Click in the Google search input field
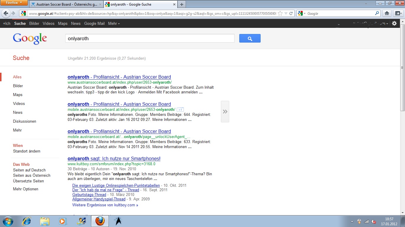This screenshot has height=227, width=405. pyautogui.click(x=150, y=38)
